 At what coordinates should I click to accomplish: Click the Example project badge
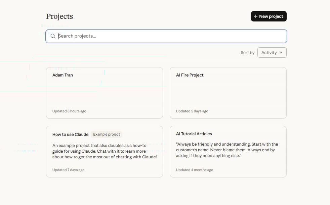point(107,134)
